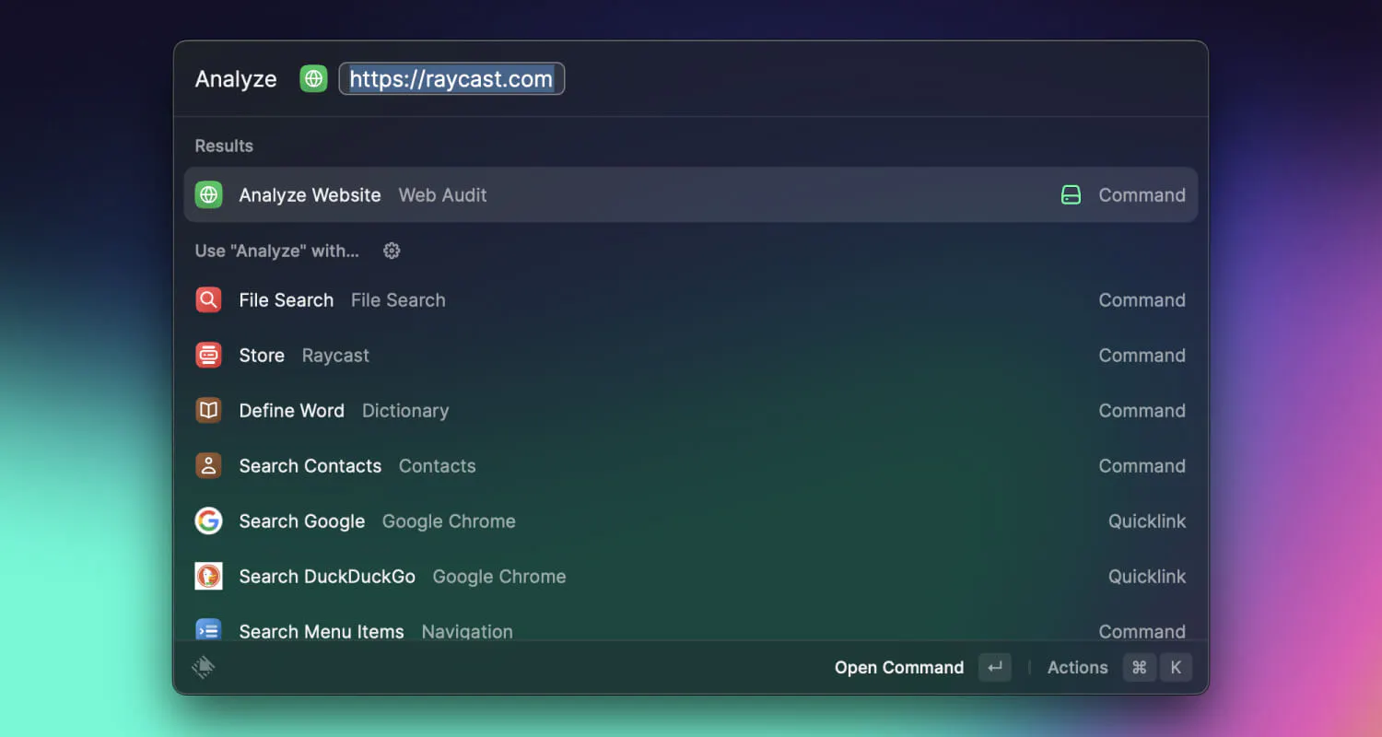Click the green extension icon next to Command
The height and width of the screenshot is (737, 1382).
coord(1071,194)
